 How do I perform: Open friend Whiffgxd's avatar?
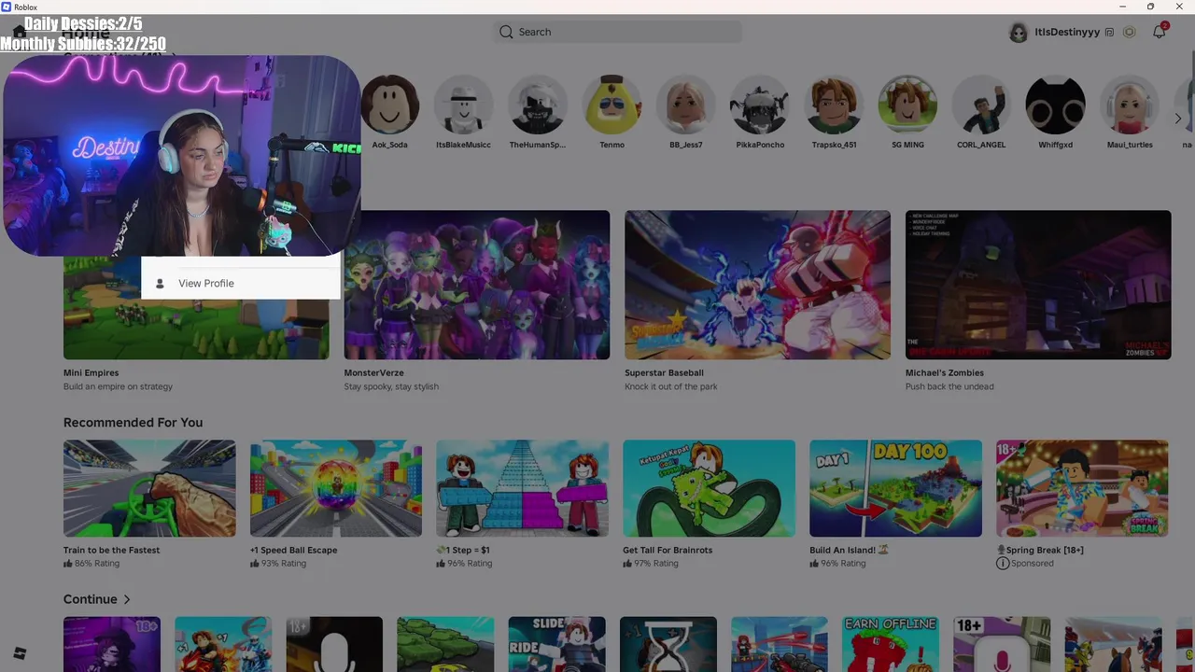(x=1055, y=105)
